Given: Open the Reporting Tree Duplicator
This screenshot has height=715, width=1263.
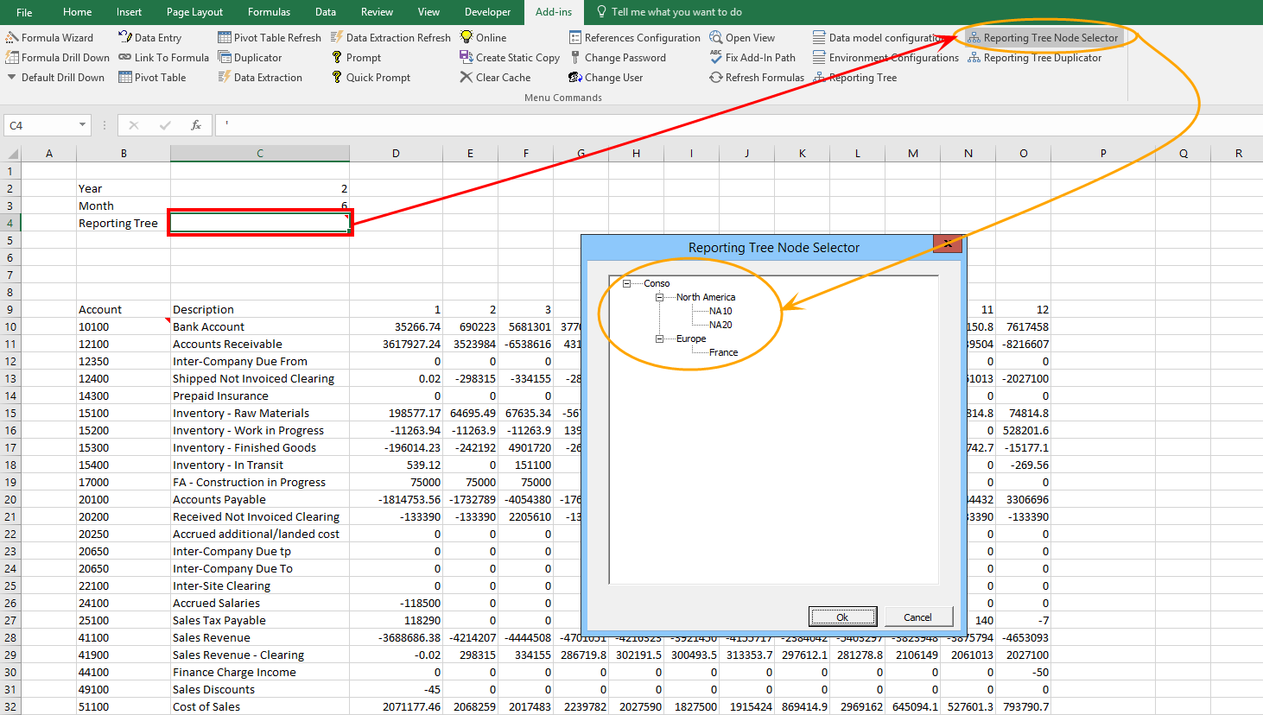Looking at the screenshot, I should 1035,58.
